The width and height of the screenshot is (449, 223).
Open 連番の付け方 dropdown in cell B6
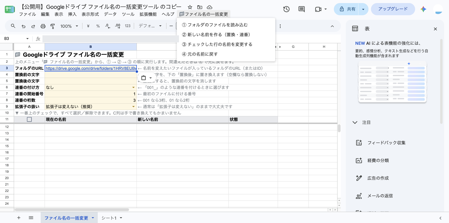133,87
